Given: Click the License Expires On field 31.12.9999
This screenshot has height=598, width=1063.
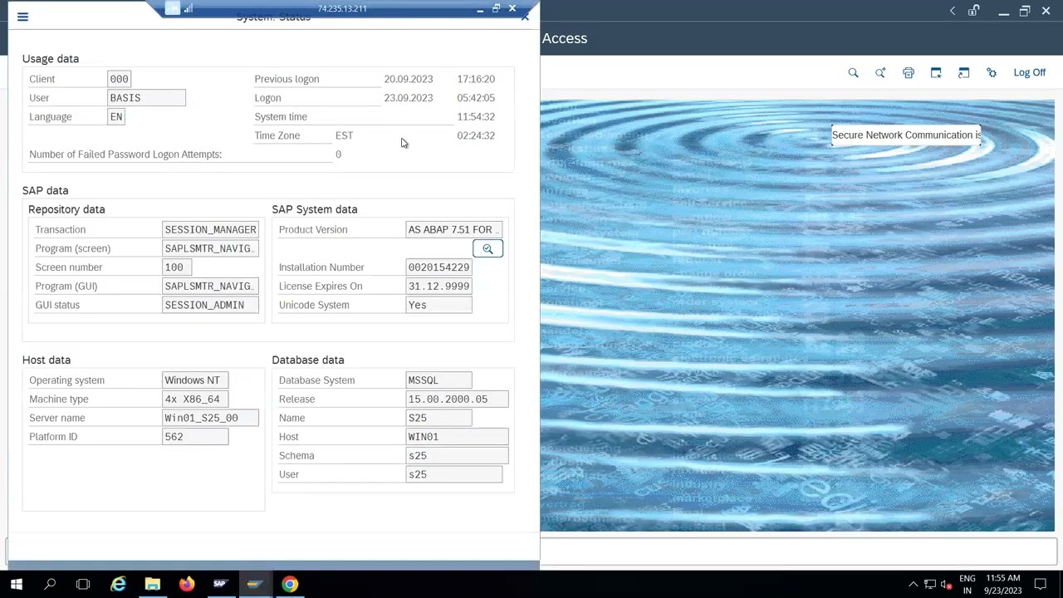Looking at the screenshot, I should (x=439, y=287).
